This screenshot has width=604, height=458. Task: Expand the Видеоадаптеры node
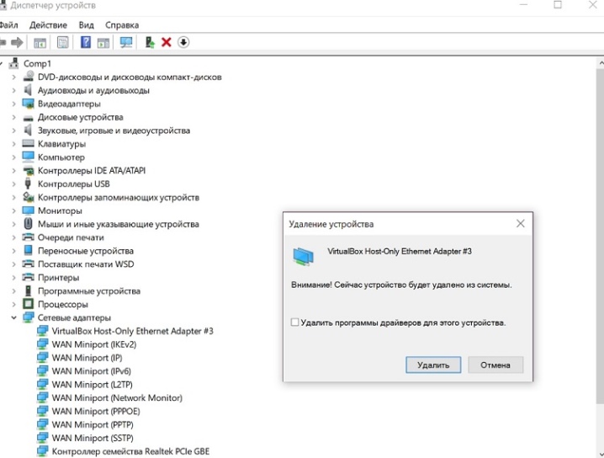tap(13, 104)
